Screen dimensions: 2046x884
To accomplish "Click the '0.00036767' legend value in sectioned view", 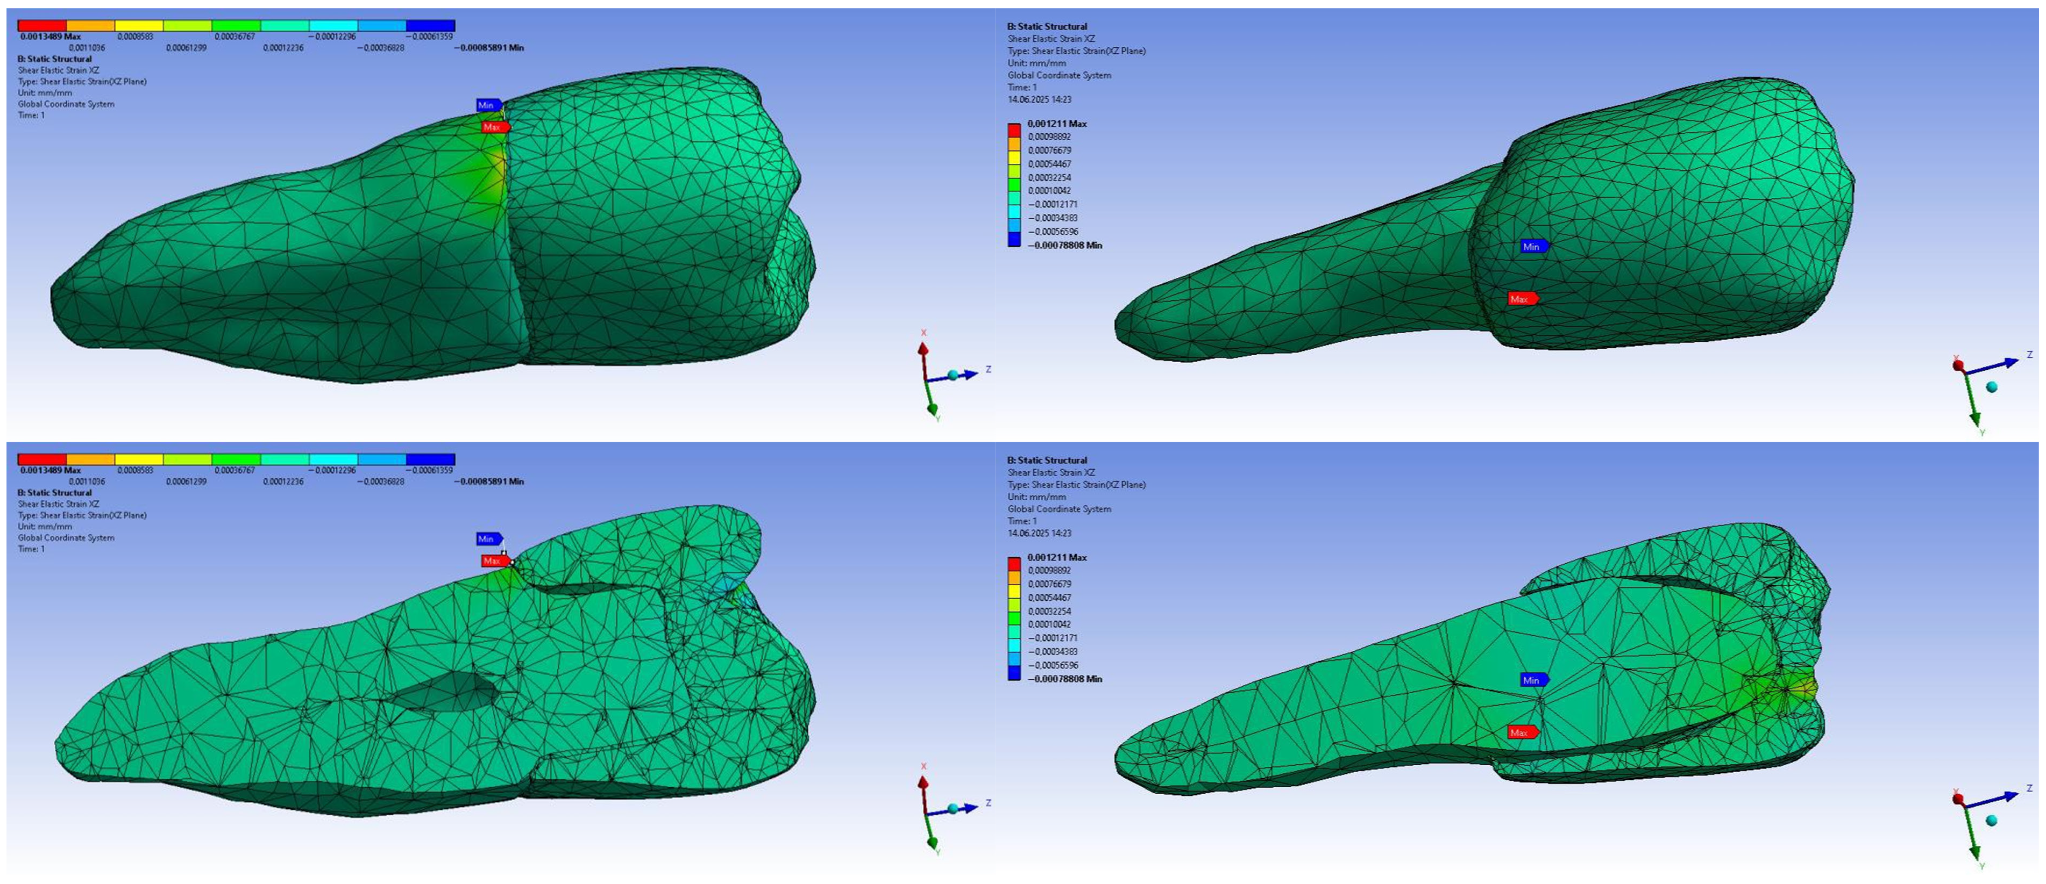I will pos(235,471).
